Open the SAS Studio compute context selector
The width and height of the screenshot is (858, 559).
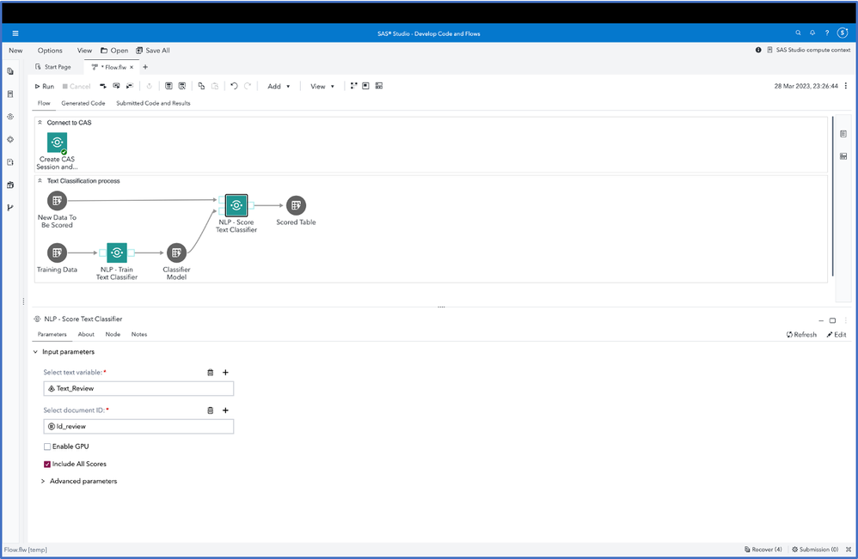tap(809, 50)
